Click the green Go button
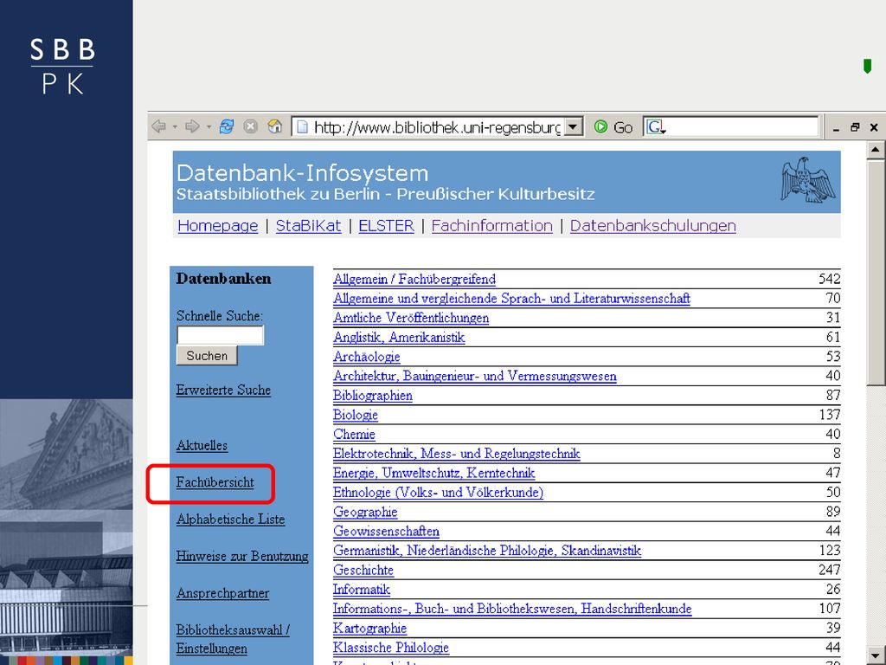886x665 pixels. pos(613,127)
